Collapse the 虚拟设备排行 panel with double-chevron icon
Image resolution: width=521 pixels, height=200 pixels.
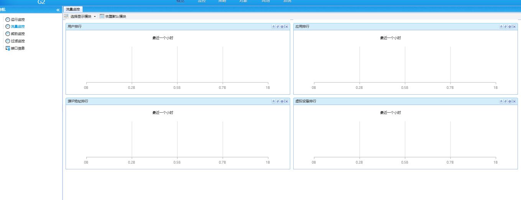tap(501, 101)
